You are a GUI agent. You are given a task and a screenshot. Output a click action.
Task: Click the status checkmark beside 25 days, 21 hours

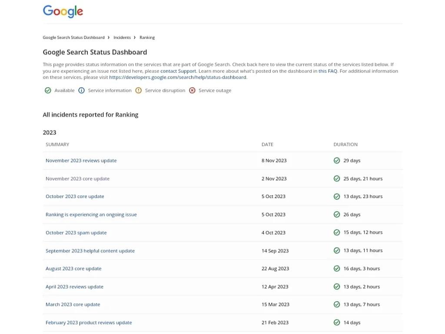pyautogui.click(x=337, y=179)
